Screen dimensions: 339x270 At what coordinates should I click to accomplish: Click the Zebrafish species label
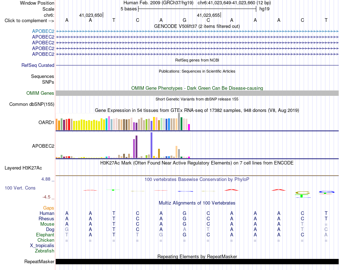tap(45, 251)
